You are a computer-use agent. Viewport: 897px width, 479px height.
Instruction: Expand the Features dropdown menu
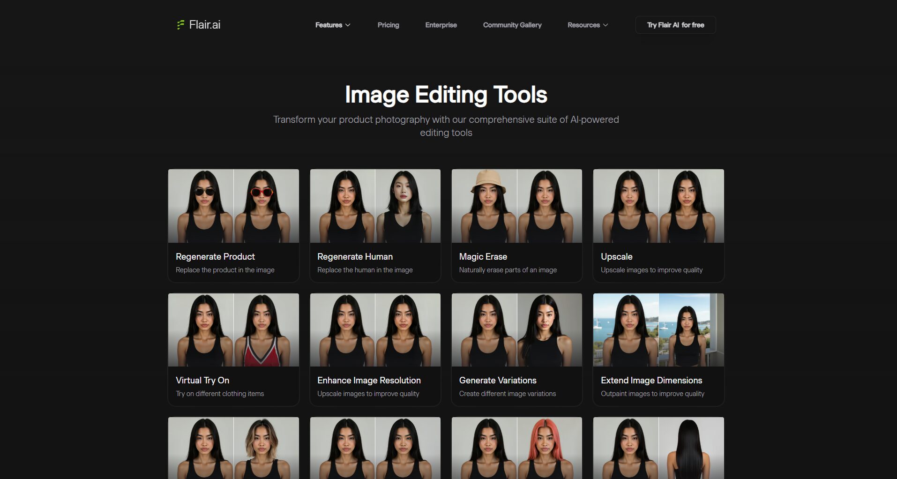tap(332, 25)
